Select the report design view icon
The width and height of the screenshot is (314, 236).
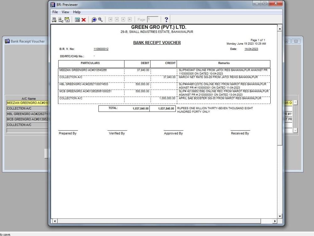(x=78, y=20)
